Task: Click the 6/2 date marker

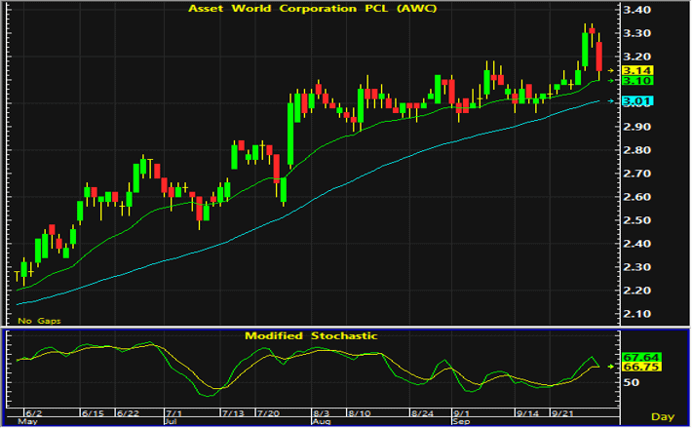Action: point(33,413)
